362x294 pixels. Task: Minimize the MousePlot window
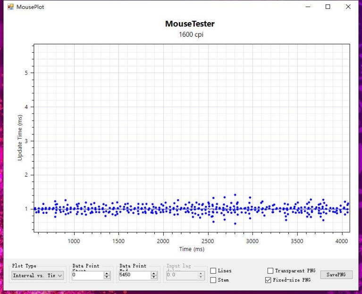[x=308, y=7]
